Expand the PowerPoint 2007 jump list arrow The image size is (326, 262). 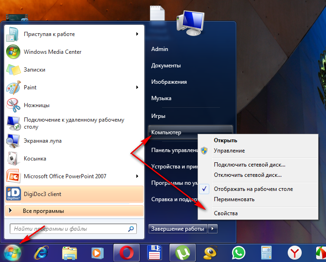click(137, 176)
